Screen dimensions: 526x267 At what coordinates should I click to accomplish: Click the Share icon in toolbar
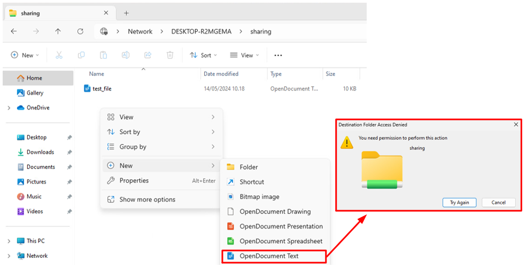point(148,55)
